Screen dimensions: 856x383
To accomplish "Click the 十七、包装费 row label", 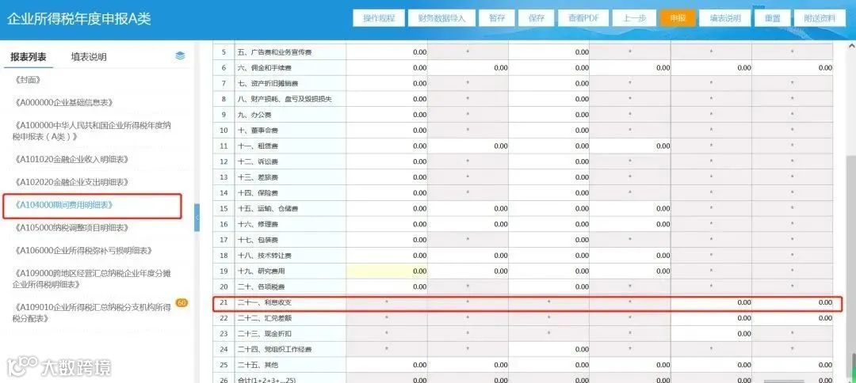I will (258, 240).
